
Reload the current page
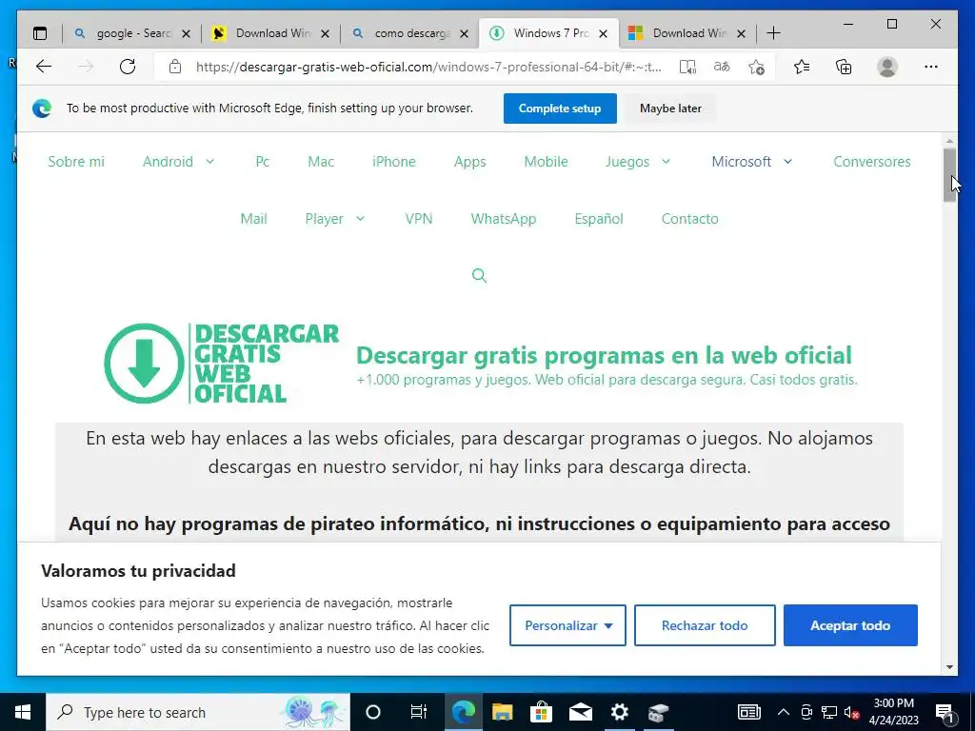(128, 67)
